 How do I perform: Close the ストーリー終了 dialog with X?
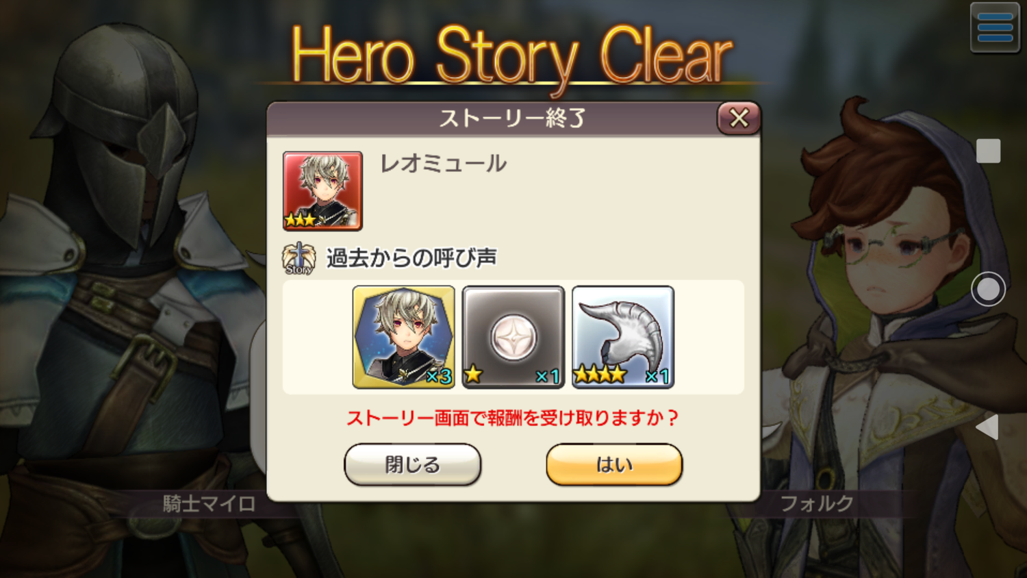(739, 118)
